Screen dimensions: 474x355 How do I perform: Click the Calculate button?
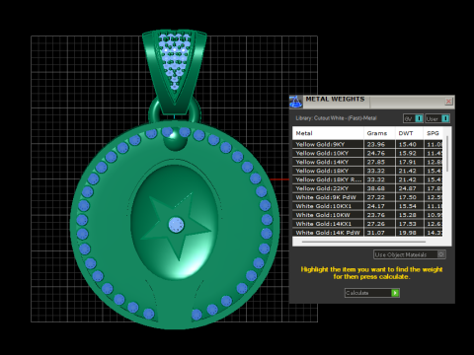(372, 293)
